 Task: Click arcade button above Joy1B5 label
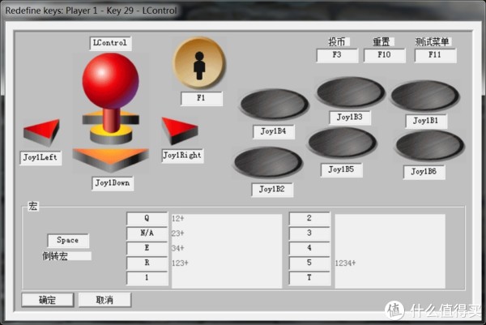click(343, 143)
